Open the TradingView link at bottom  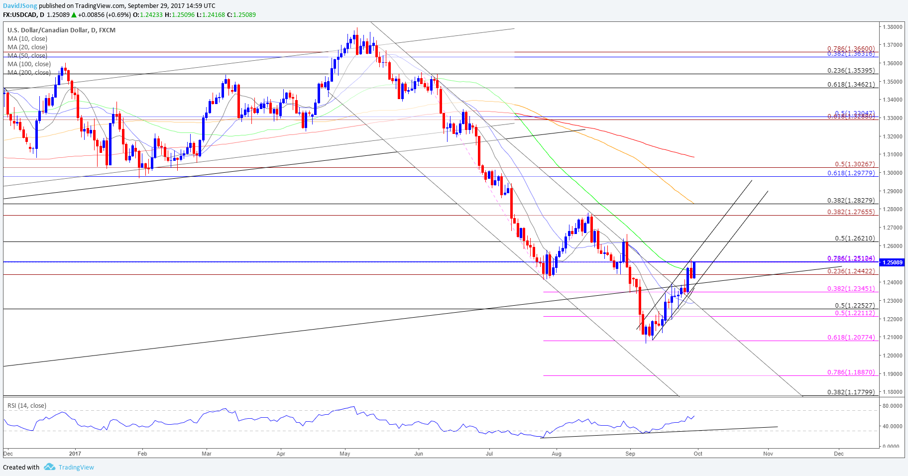76,467
